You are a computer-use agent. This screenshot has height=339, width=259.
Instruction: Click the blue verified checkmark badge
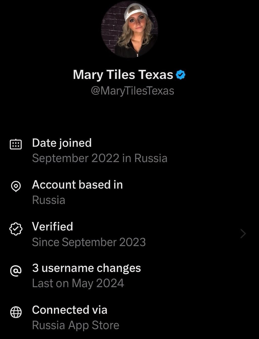pyautogui.click(x=181, y=75)
